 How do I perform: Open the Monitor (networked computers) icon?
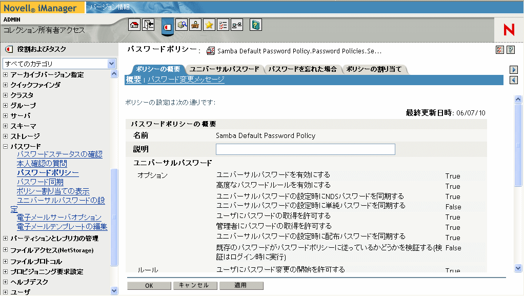click(237, 25)
